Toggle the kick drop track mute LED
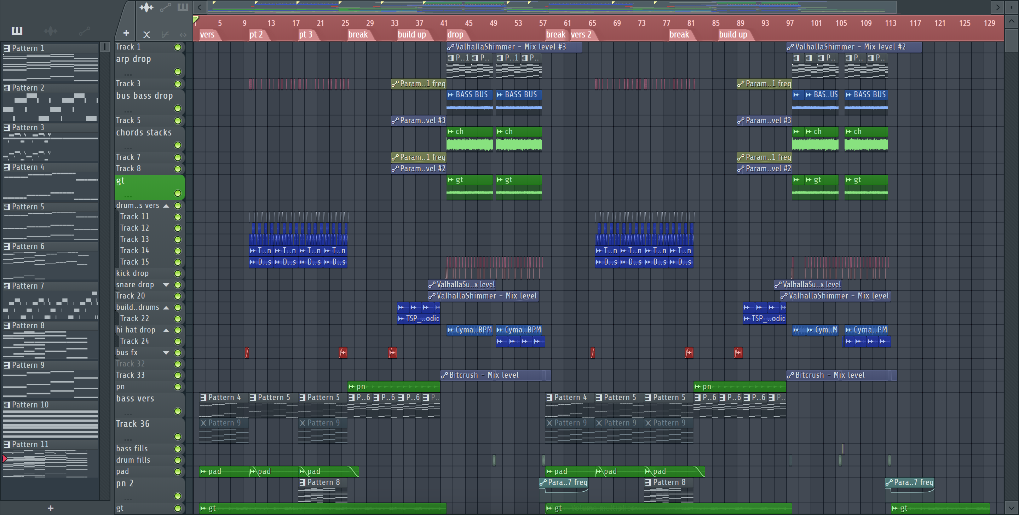The height and width of the screenshot is (515, 1019). pos(178,273)
